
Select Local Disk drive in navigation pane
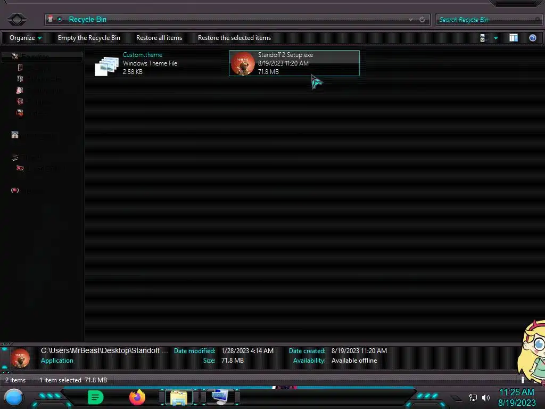coord(42,169)
